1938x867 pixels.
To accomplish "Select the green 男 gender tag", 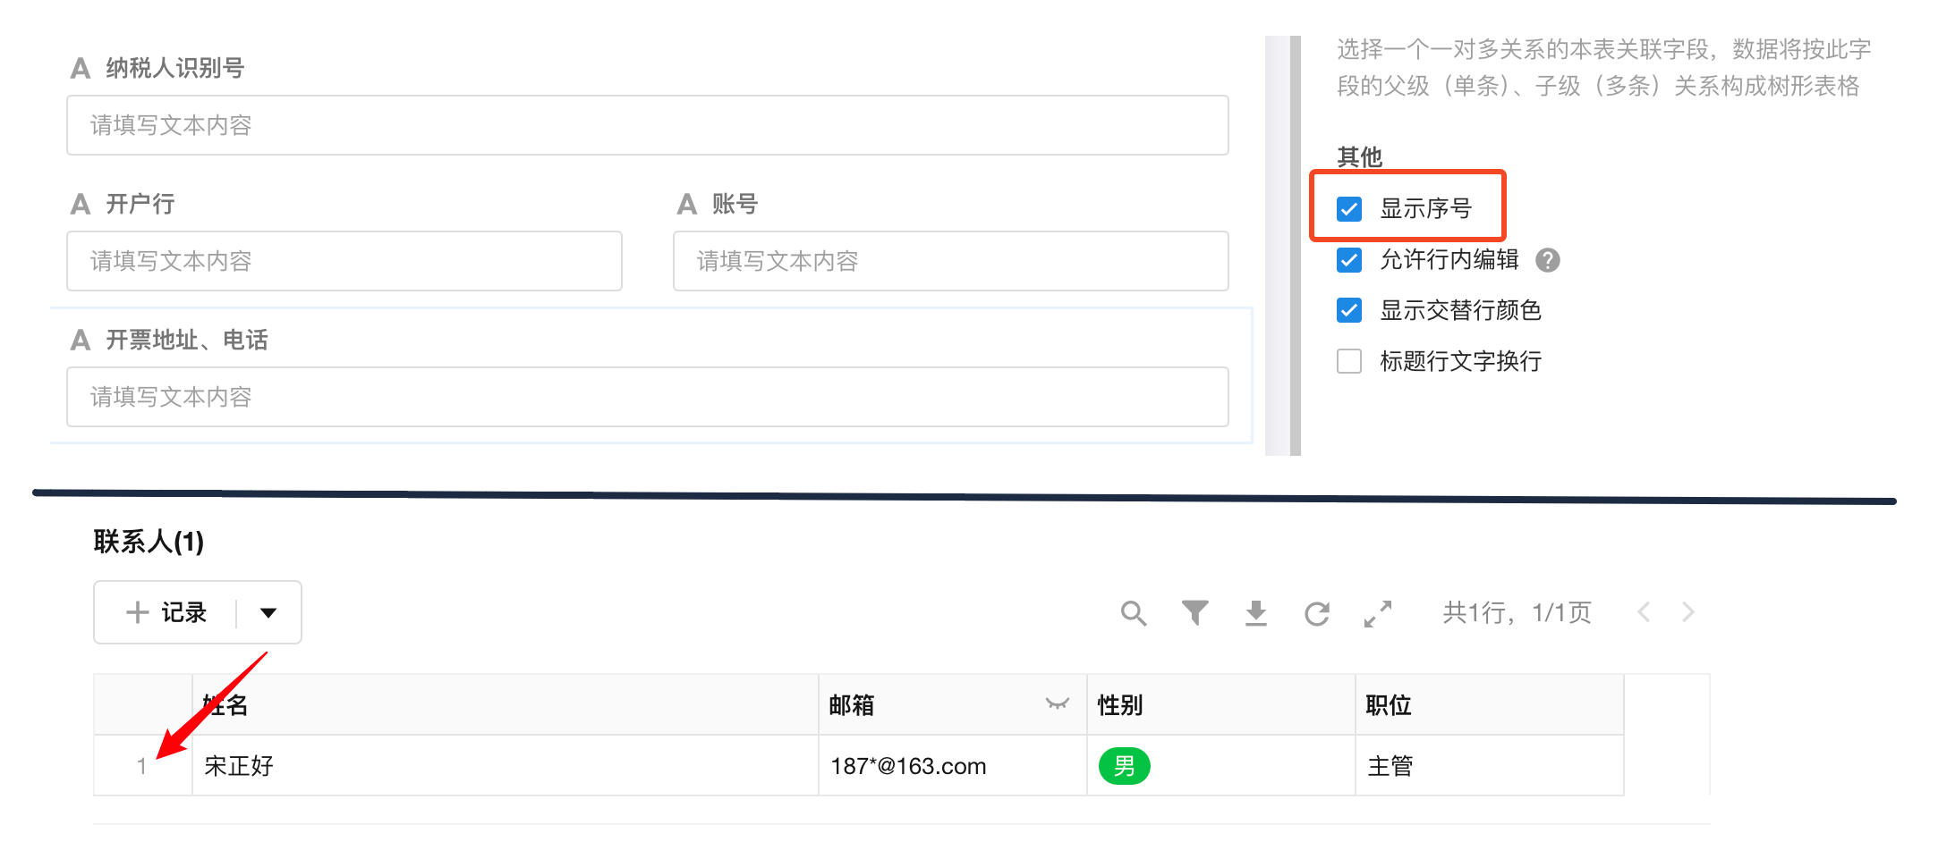I will (x=1124, y=766).
